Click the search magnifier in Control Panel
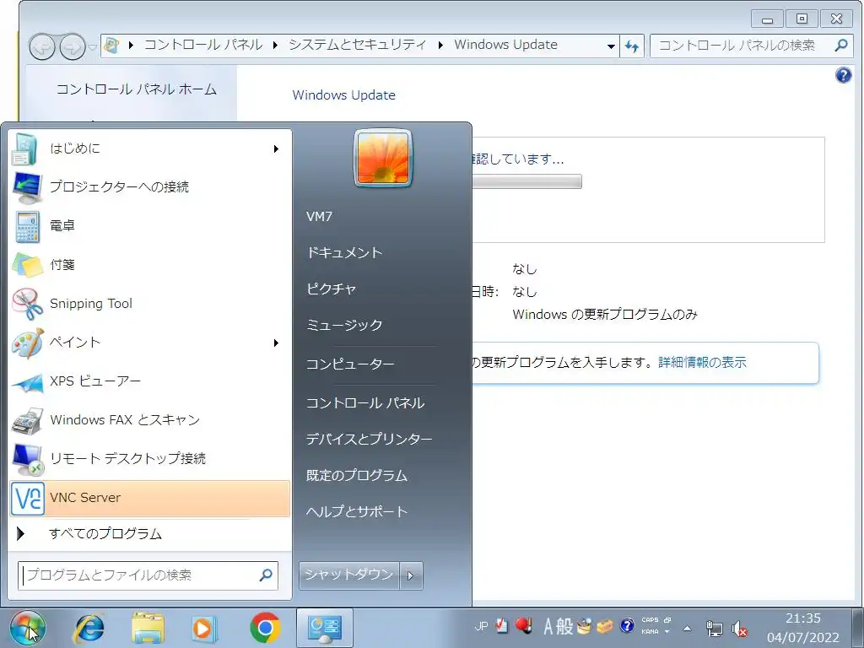The width and height of the screenshot is (864, 648). click(x=841, y=46)
